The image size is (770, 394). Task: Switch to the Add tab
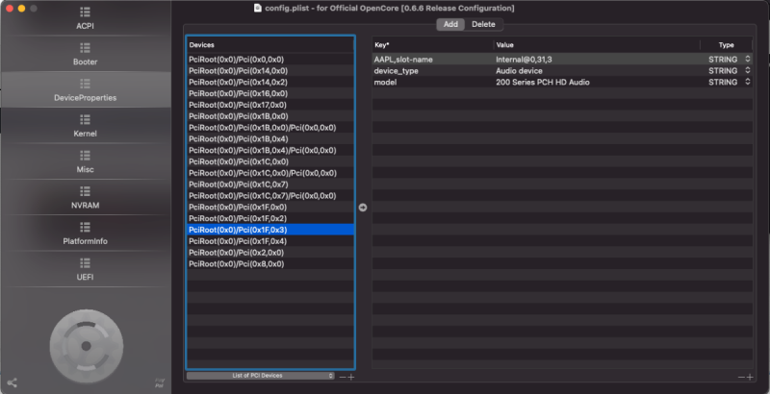(x=450, y=24)
